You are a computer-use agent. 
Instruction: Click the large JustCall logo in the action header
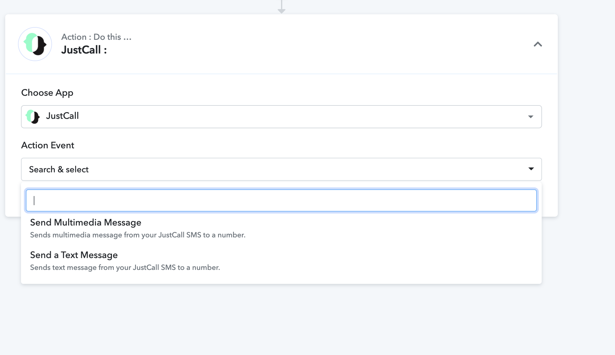pos(35,44)
